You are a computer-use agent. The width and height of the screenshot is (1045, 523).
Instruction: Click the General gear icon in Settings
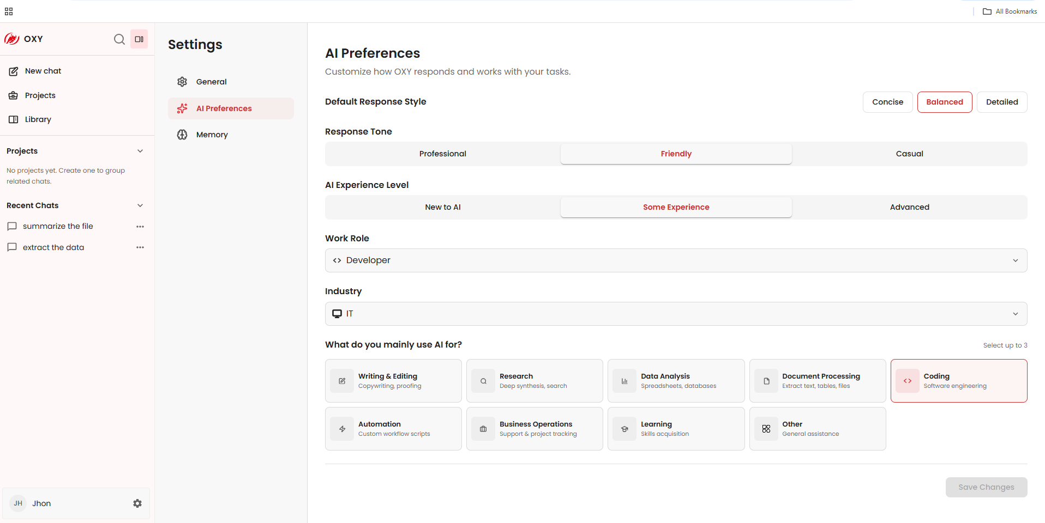182,82
